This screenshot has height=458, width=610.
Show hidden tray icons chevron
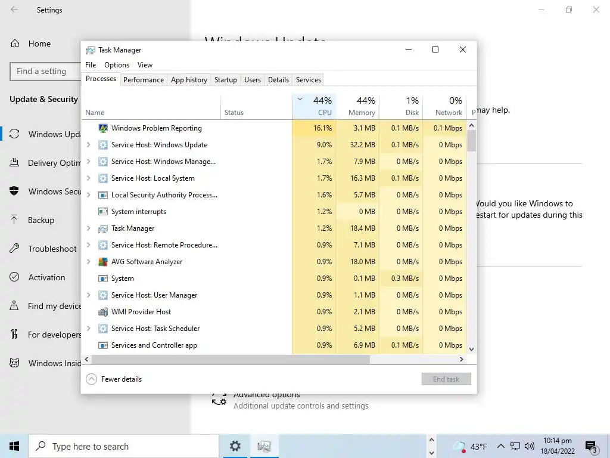pyautogui.click(x=501, y=446)
